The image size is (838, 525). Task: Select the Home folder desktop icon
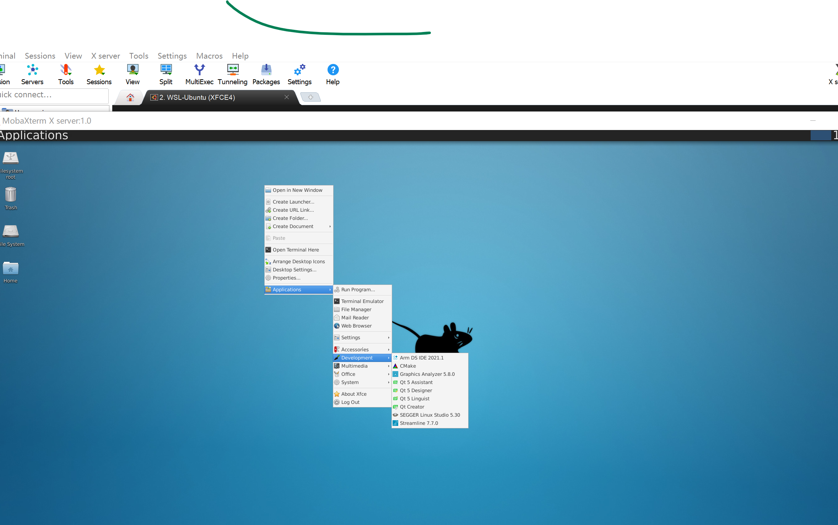coord(11,272)
